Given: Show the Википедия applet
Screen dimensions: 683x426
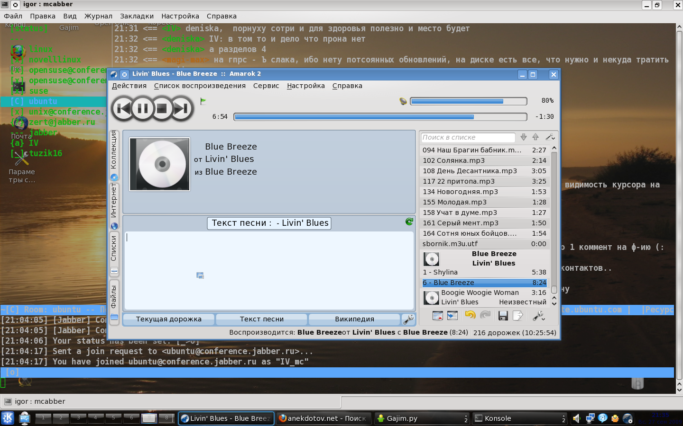Looking at the screenshot, I should click(354, 319).
